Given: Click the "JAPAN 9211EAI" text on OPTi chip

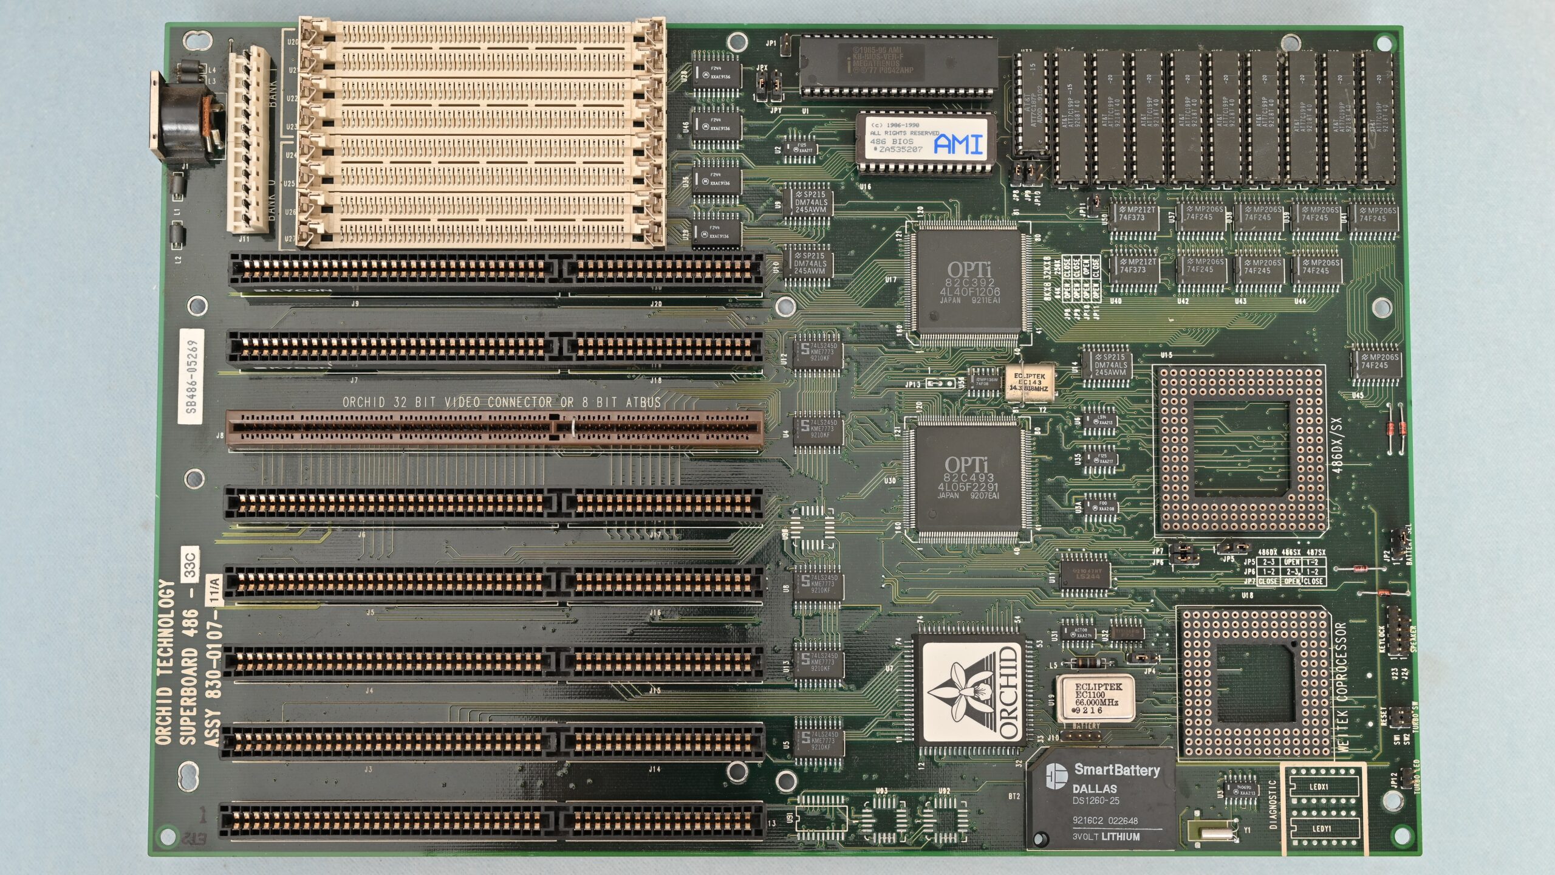Looking at the screenshot, I should pyautogui.click(x=969, y=300).
